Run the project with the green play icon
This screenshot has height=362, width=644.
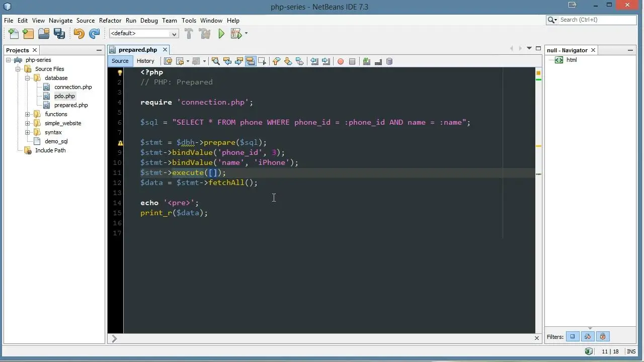tap(221, 34)
